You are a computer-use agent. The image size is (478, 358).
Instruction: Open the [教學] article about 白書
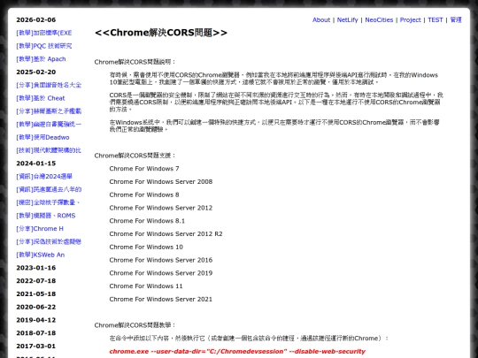click(x=49, y=125)
